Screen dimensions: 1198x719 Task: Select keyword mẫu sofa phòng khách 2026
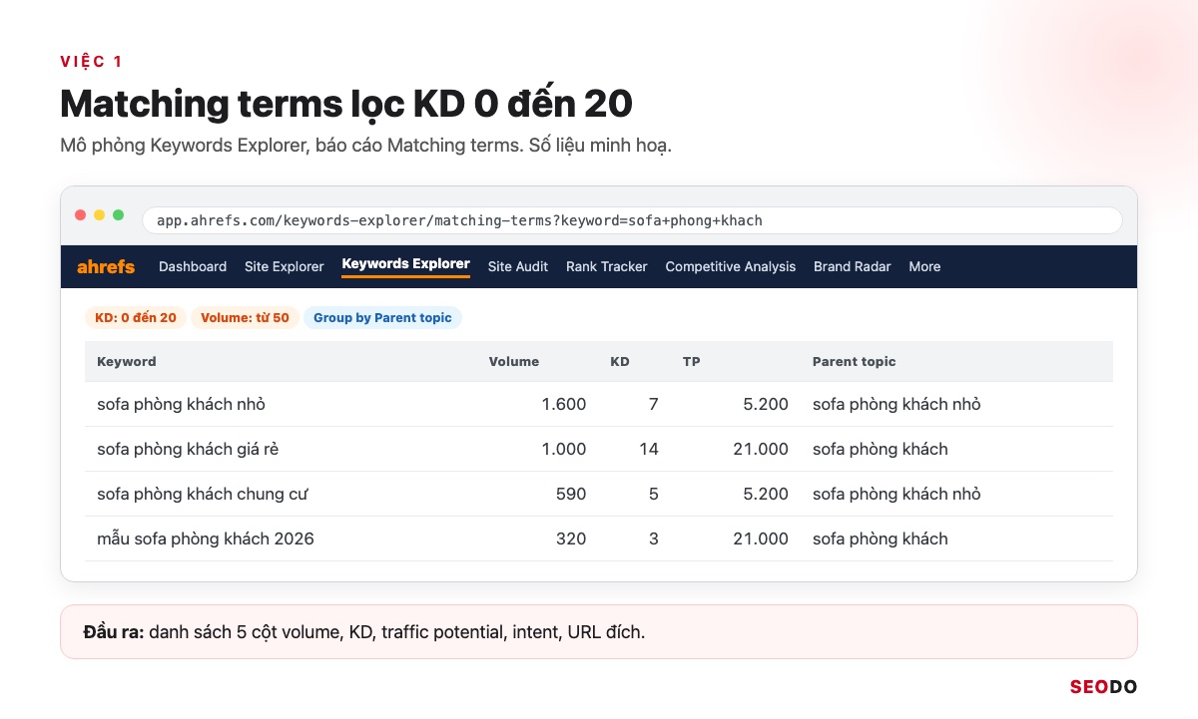[206, 539]
